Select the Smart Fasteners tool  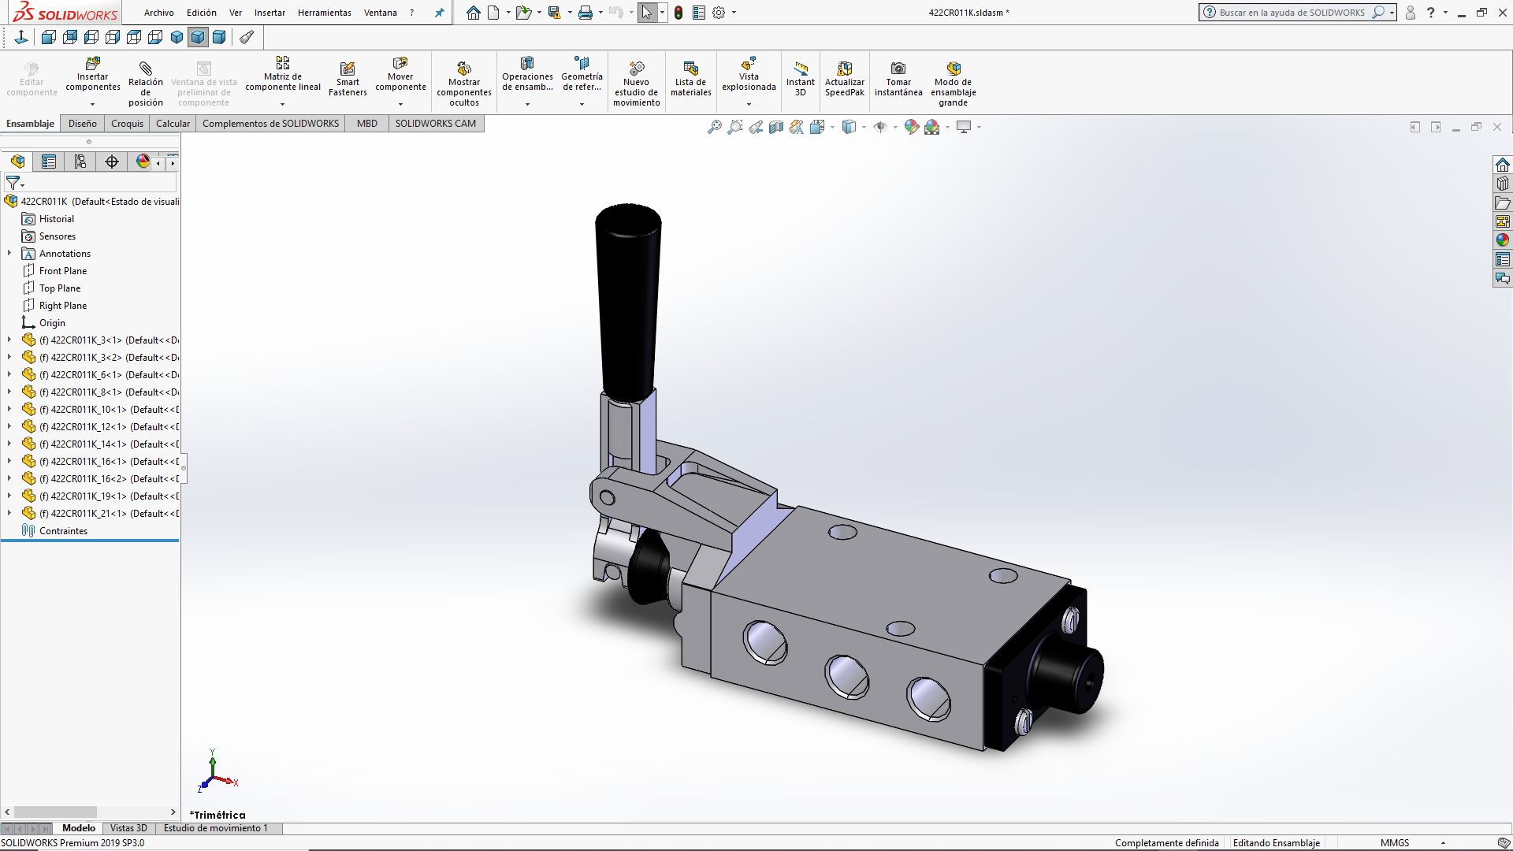348,69
